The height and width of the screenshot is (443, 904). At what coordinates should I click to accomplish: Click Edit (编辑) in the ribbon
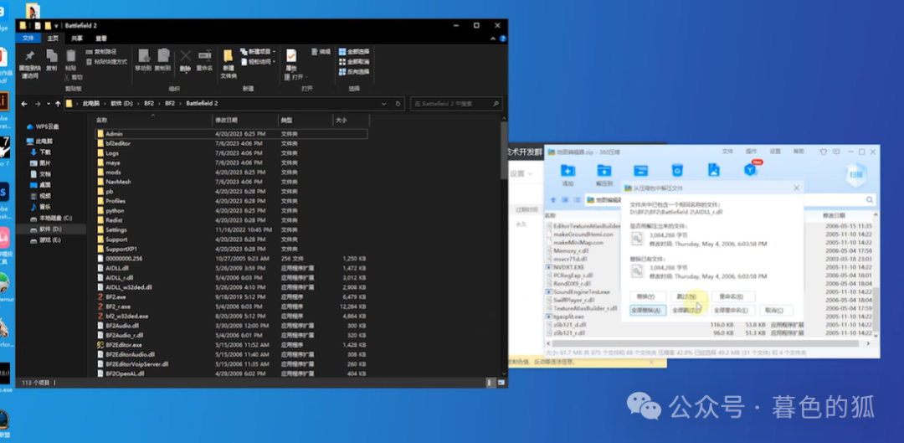pos(321,51)
